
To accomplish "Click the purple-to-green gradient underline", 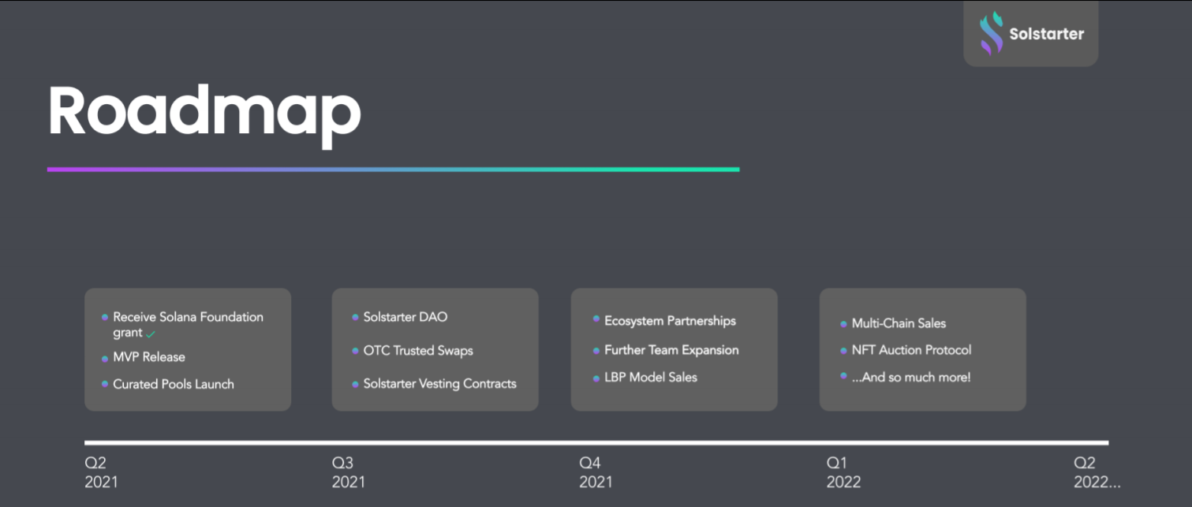I will pyautogui.click(x=393, y=170).
